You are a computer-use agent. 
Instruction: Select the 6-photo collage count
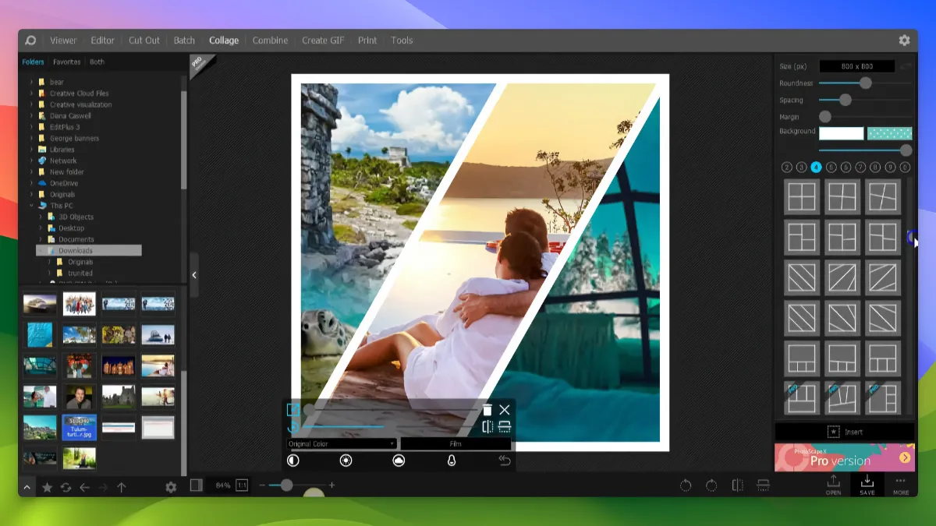coord(846,166)
